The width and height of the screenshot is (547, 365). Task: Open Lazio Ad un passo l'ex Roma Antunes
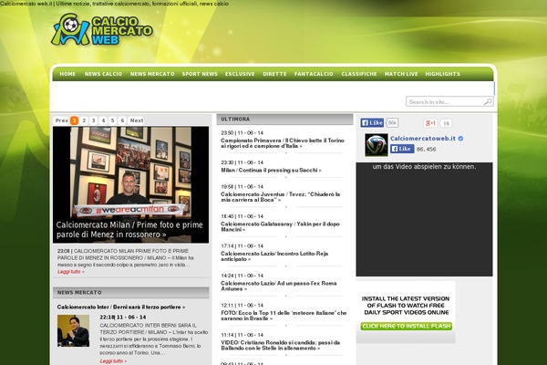coord(279,286)
